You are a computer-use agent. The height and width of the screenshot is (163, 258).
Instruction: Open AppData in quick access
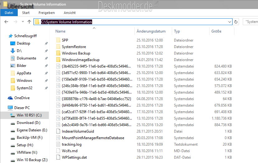(x=24, y=73)
